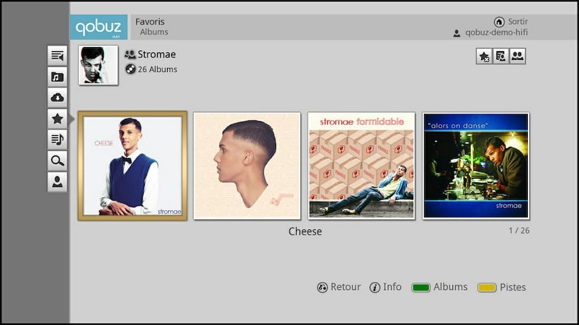
Task: Open the music library sidebar icon
Action: (57, 77)
